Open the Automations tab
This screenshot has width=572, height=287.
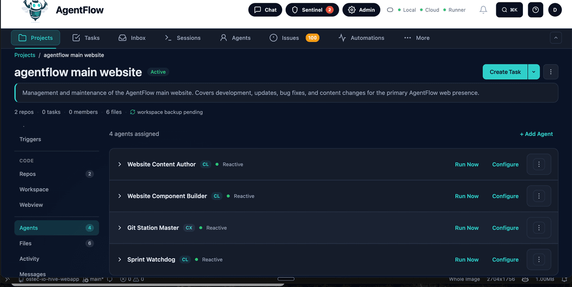coord(361,38)
